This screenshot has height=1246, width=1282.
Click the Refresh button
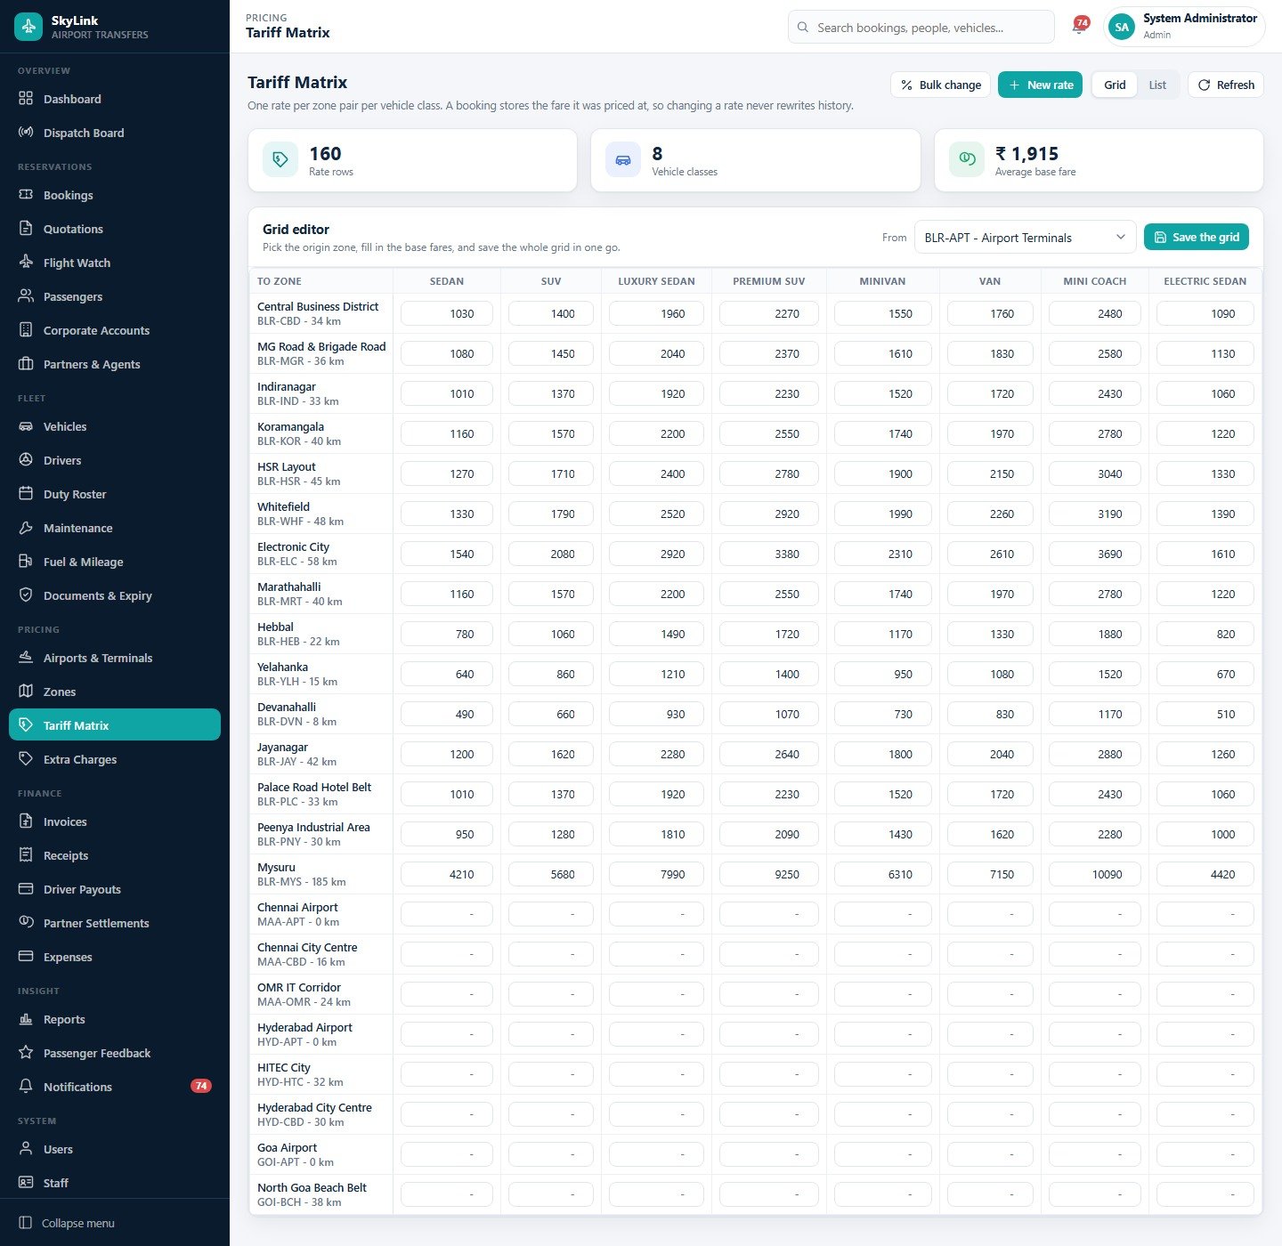click(1226, 85)
